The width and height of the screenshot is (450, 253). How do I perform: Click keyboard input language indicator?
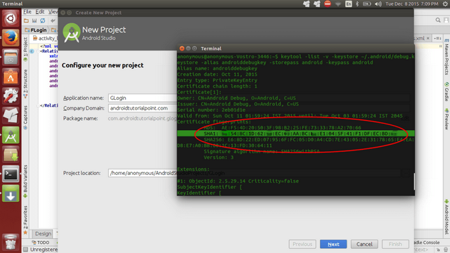click(349, 4)
